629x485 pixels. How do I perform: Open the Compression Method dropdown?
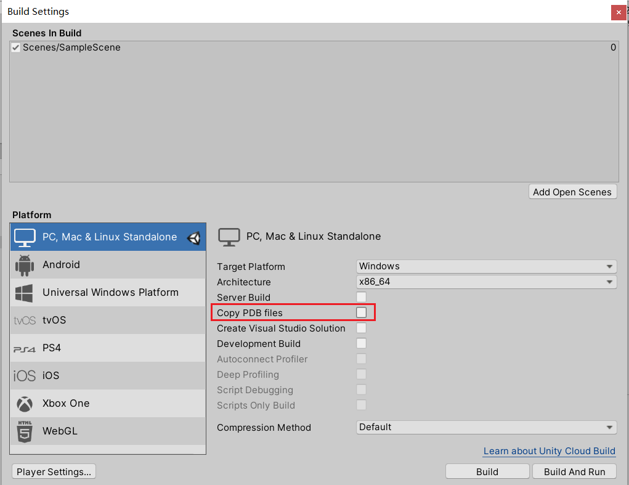point(486,427)
